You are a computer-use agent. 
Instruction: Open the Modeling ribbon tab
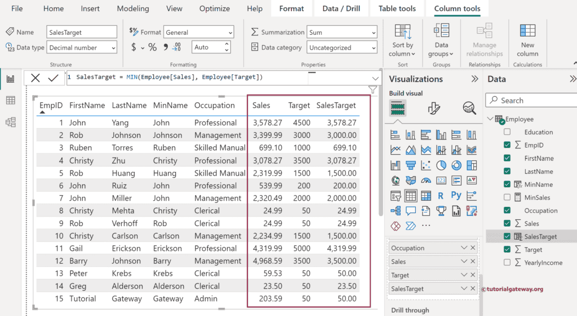click(x=133, y=8)
